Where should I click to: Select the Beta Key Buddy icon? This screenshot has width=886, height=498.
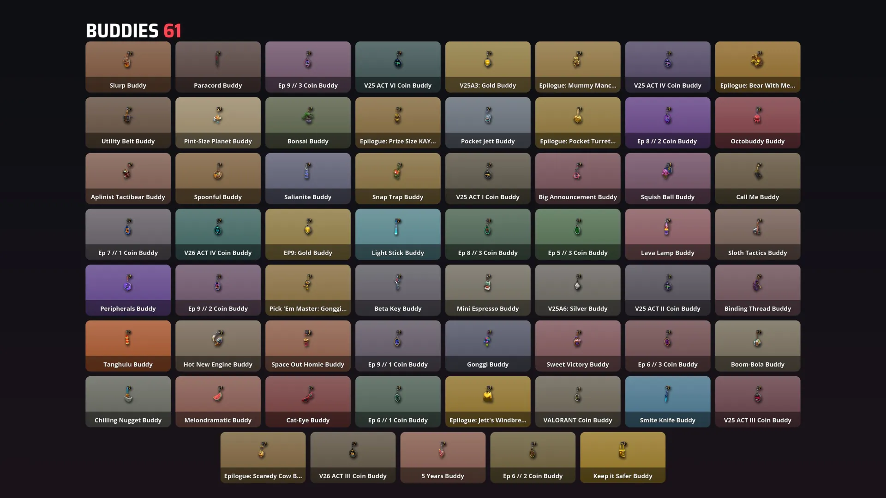(397, 283)
